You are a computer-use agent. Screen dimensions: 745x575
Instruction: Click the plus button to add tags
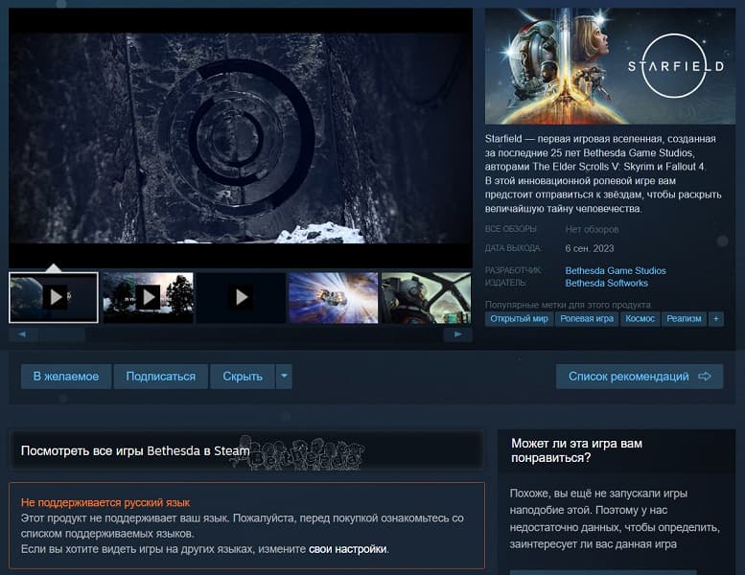coord(716,319)
